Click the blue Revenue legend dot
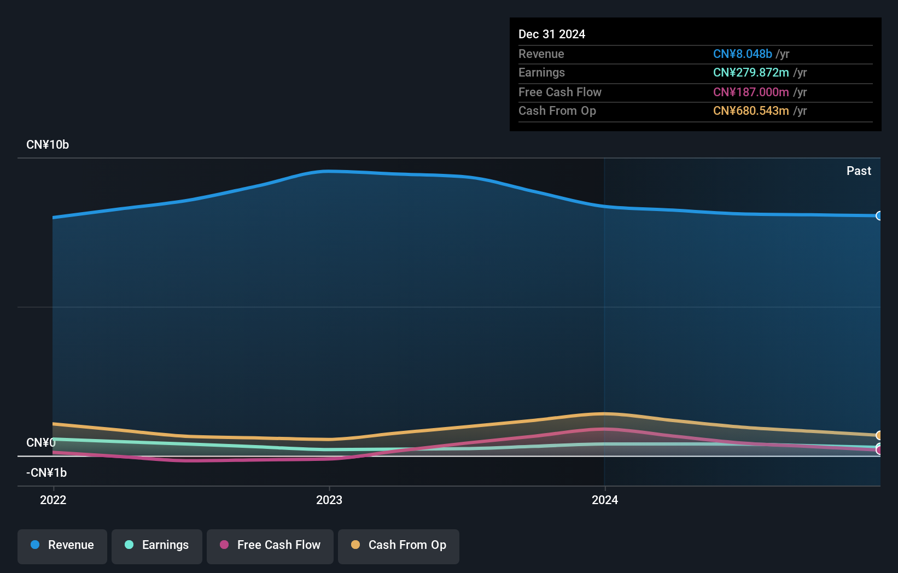Viewport: 898px width, 573px height. 35,545
